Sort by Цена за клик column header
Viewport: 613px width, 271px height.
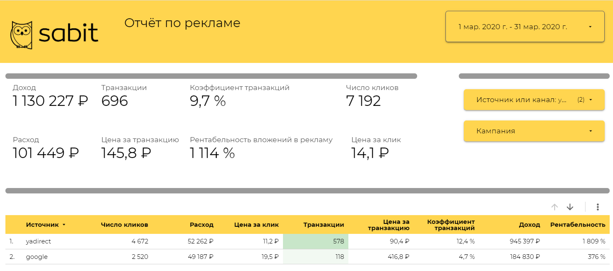(256, 225)
